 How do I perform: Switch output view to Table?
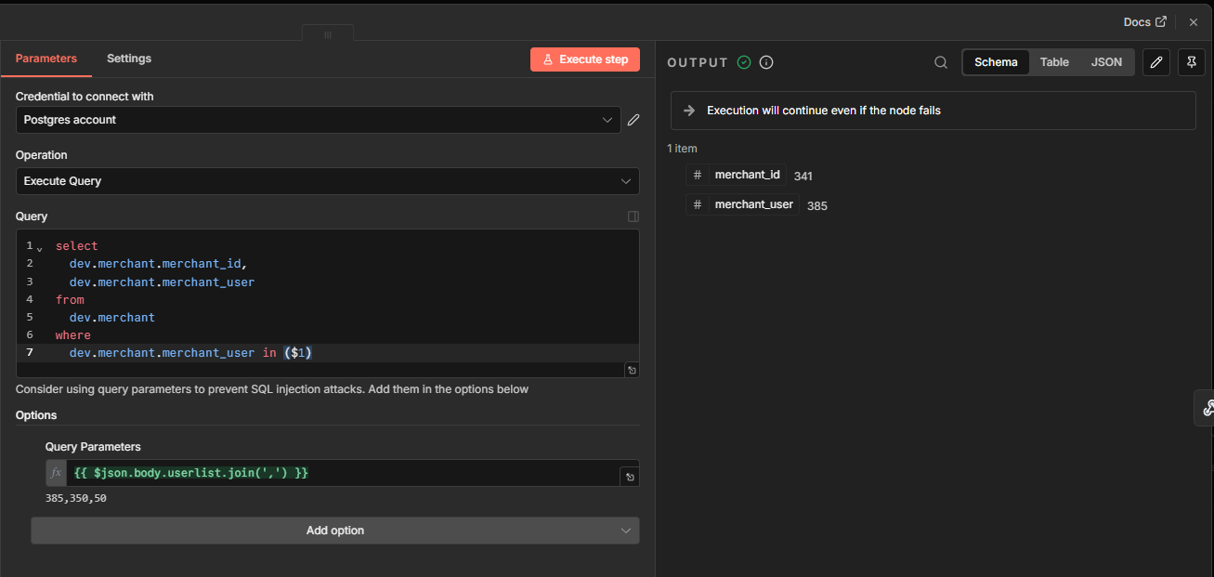[1054, 62]
